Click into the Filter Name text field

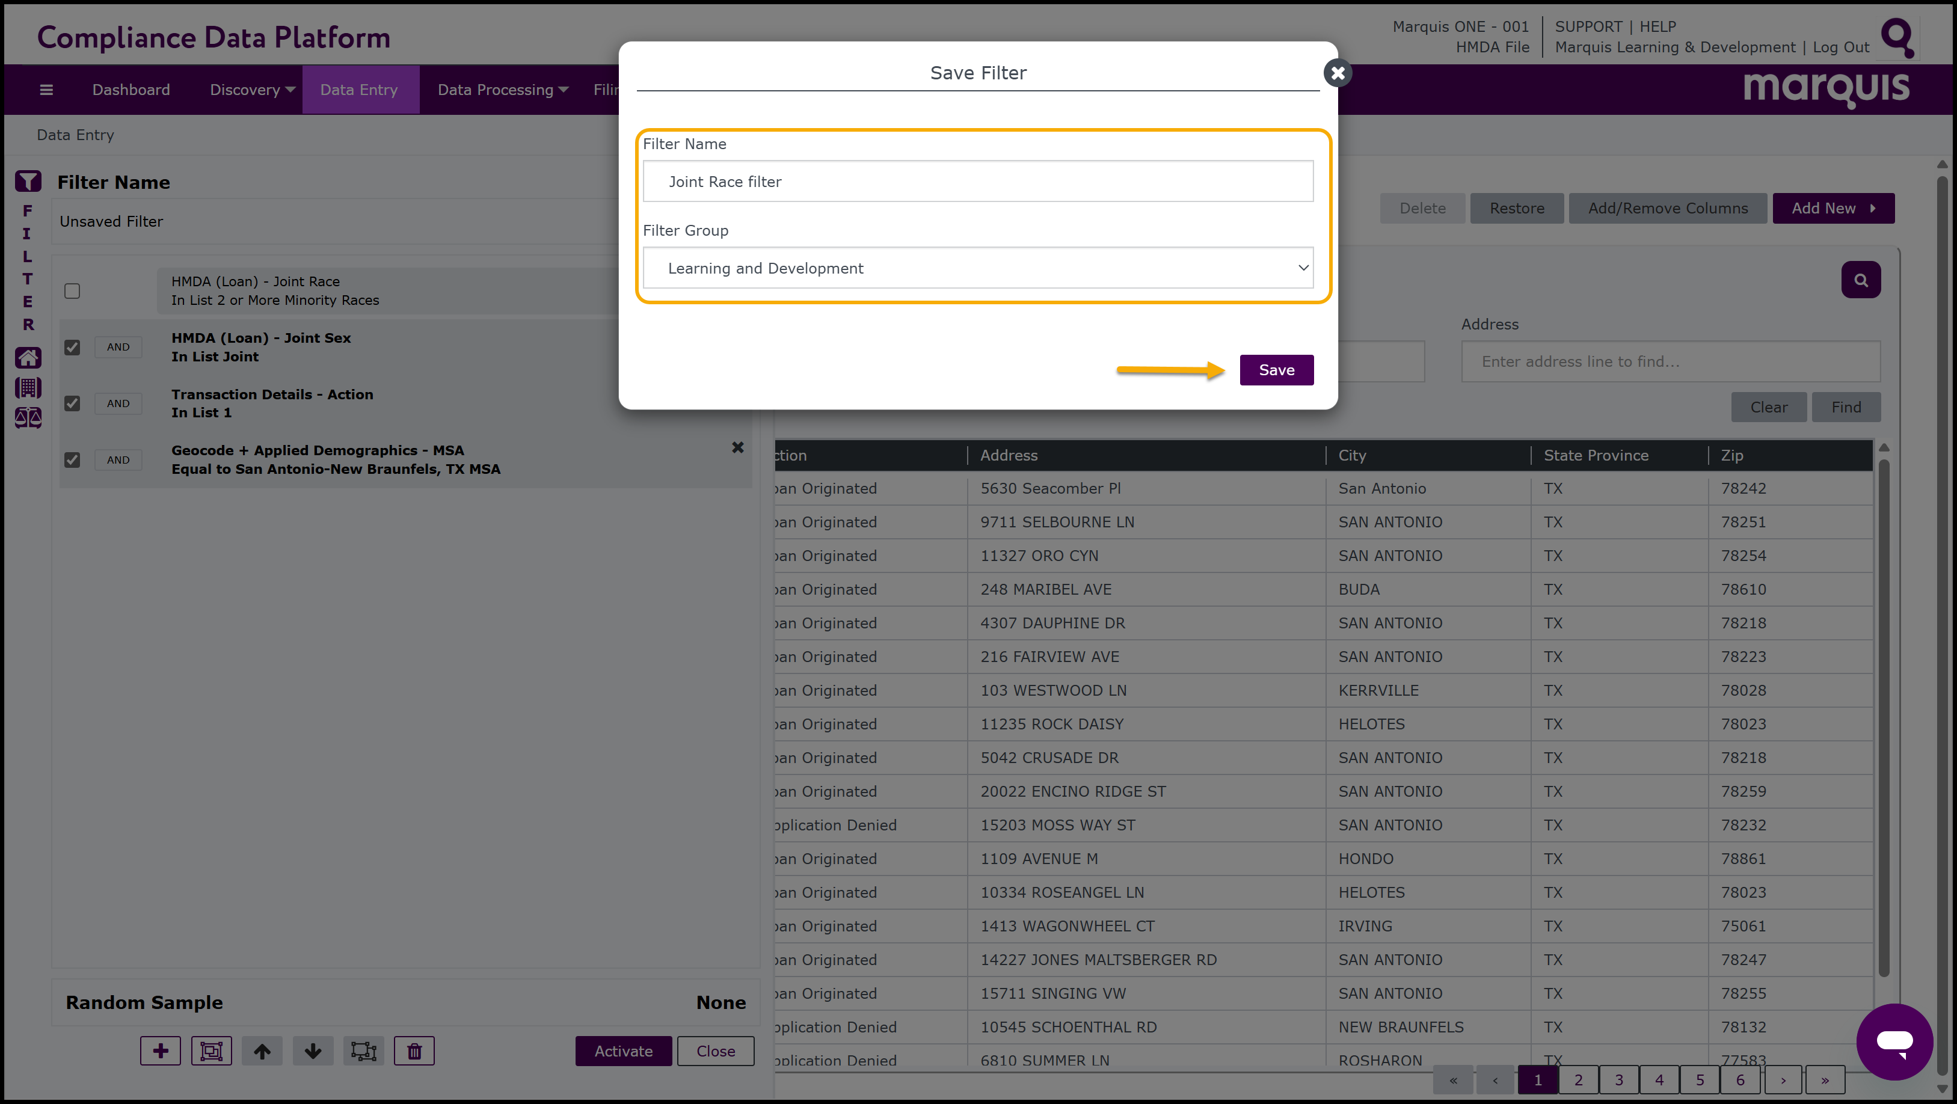click(x=978, y=182)
